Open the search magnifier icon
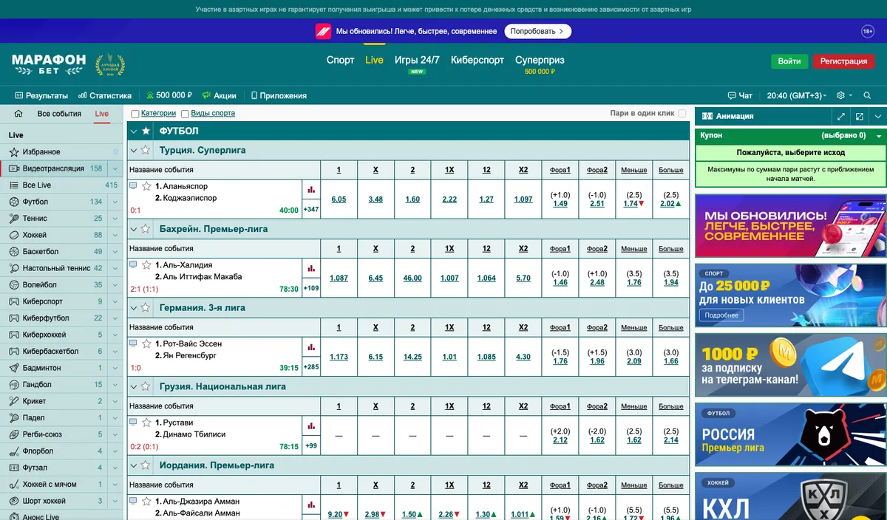Screen dimensions: 887x520 pyautogui.click(x=866, y=95)
